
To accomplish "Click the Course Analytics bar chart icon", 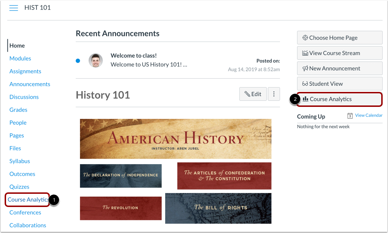I will tap(306, 99).
